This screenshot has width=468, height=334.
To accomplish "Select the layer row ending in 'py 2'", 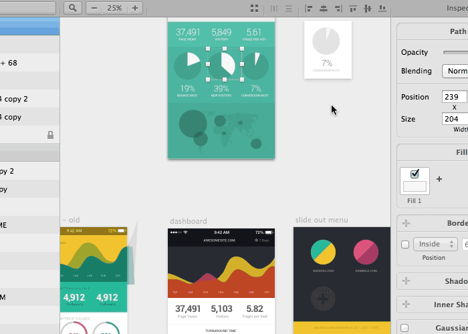I will coord(30,171).
